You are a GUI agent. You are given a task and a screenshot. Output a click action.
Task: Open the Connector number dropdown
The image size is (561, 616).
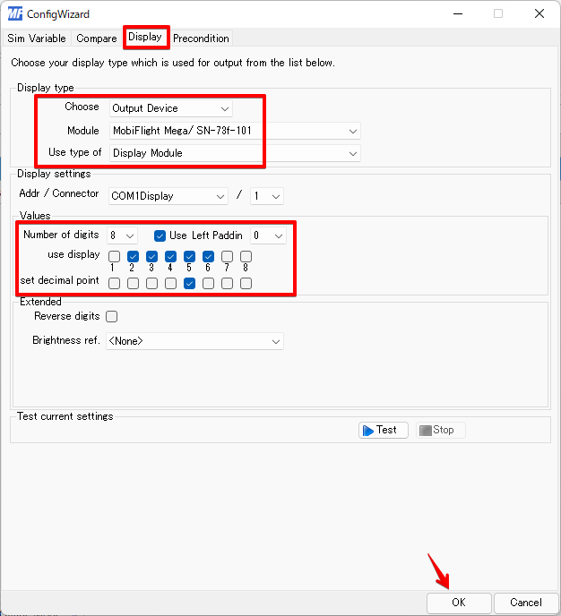coord(267,196)
